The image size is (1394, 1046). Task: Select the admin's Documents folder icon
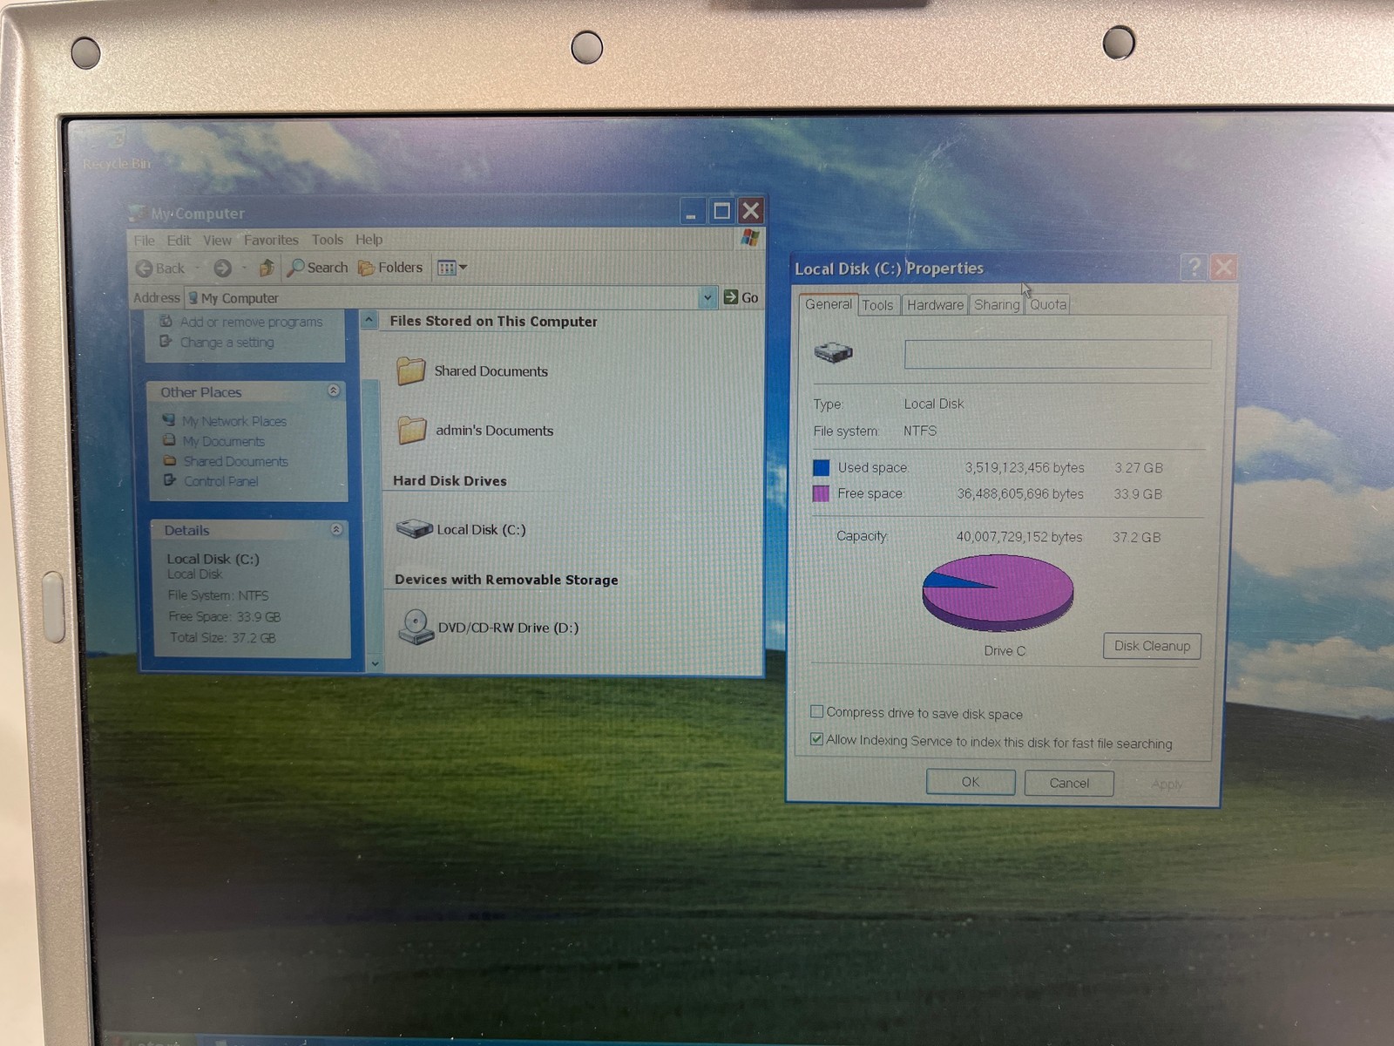411,430
